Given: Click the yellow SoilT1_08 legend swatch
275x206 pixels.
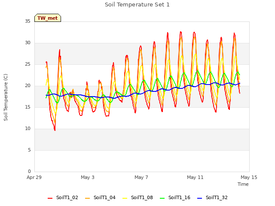Looking at the screenshot, I should (x=125, y=198).
